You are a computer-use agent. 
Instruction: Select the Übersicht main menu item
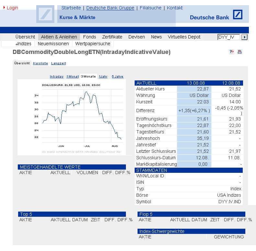click(x=25, y=37)
